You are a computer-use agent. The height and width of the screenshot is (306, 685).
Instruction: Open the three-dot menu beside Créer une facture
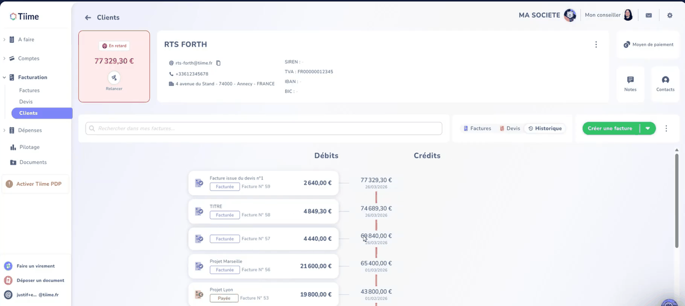tap(666, 129)
